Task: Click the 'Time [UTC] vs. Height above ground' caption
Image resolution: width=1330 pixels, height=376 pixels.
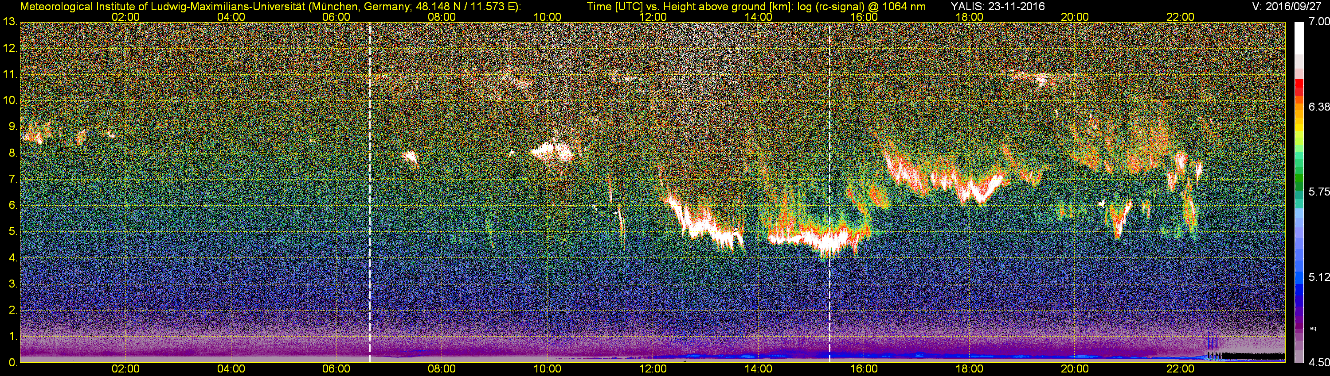Action: point(756,6)
